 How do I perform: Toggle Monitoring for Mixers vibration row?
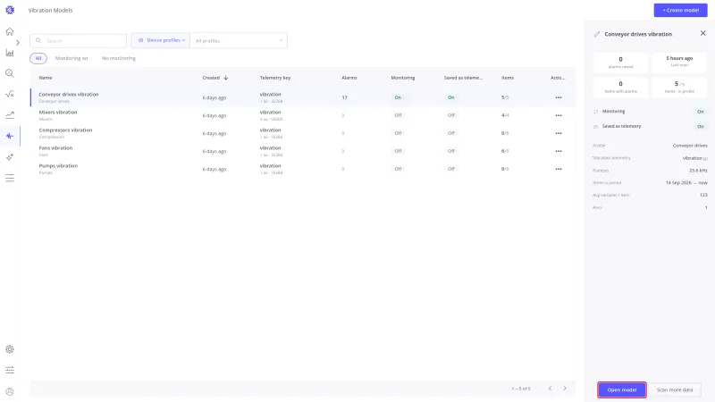click(398, 115)
